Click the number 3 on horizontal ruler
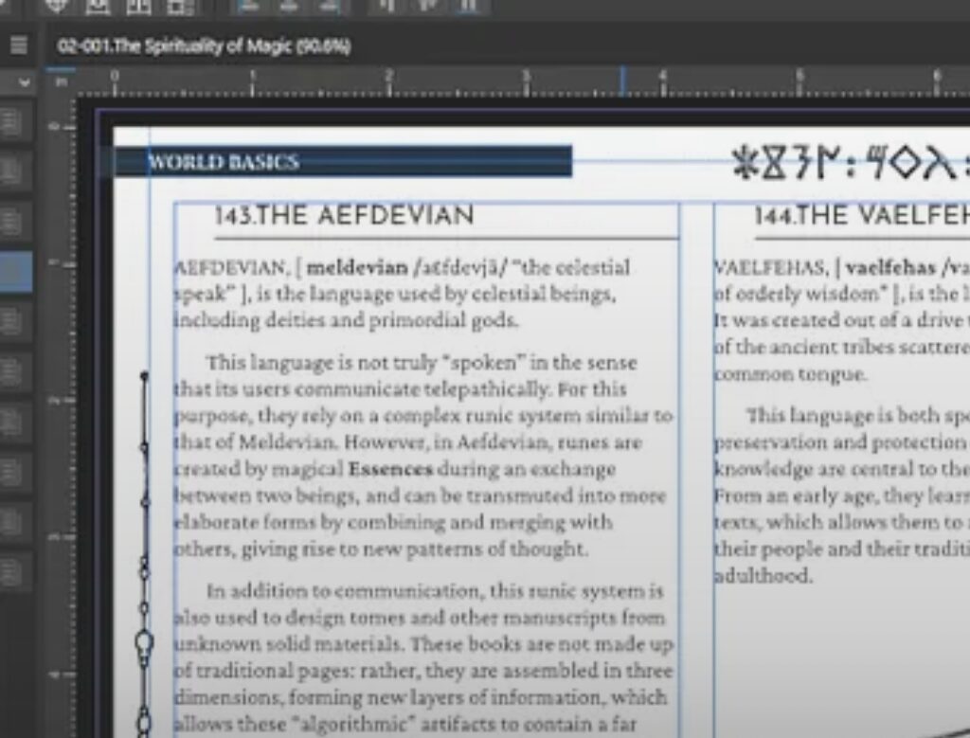The image size is (970, 738). [x=526, y=76]
